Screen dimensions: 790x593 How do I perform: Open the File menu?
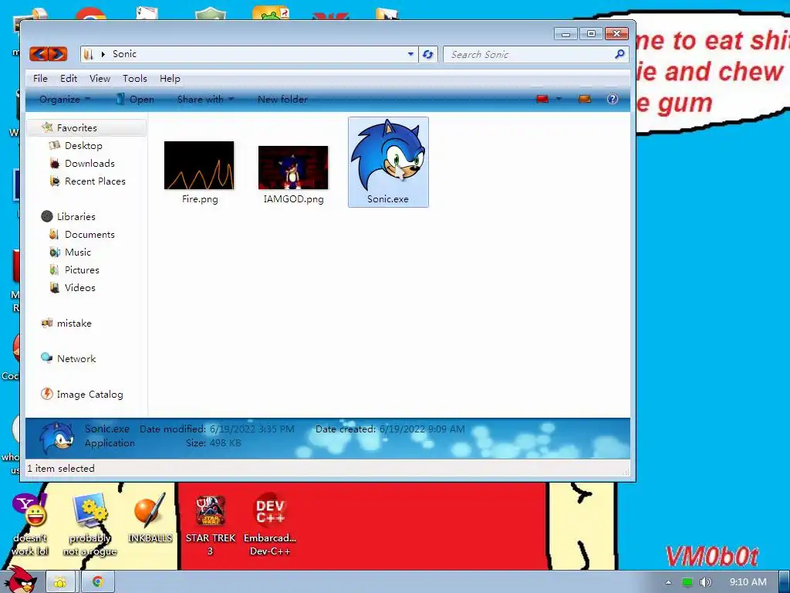[40, 79]
